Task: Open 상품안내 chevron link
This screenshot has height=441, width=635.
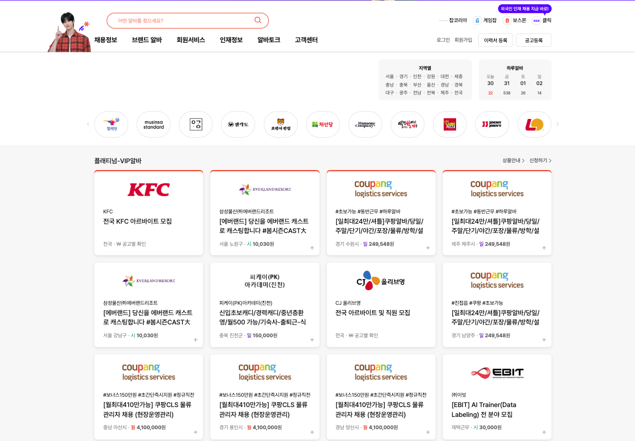Action: coord(514,161)
